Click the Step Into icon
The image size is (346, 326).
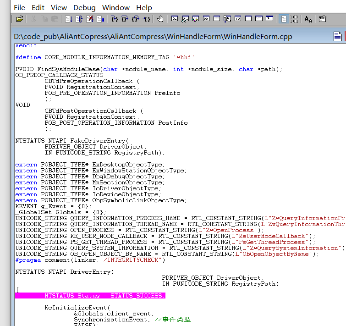115,19
